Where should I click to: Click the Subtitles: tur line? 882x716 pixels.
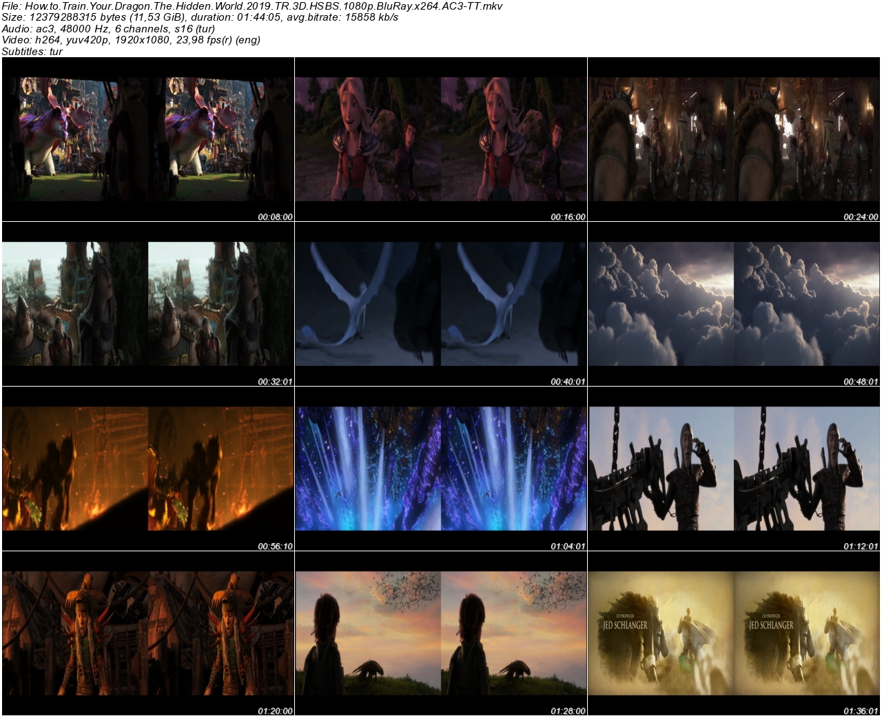coord(32,51)
